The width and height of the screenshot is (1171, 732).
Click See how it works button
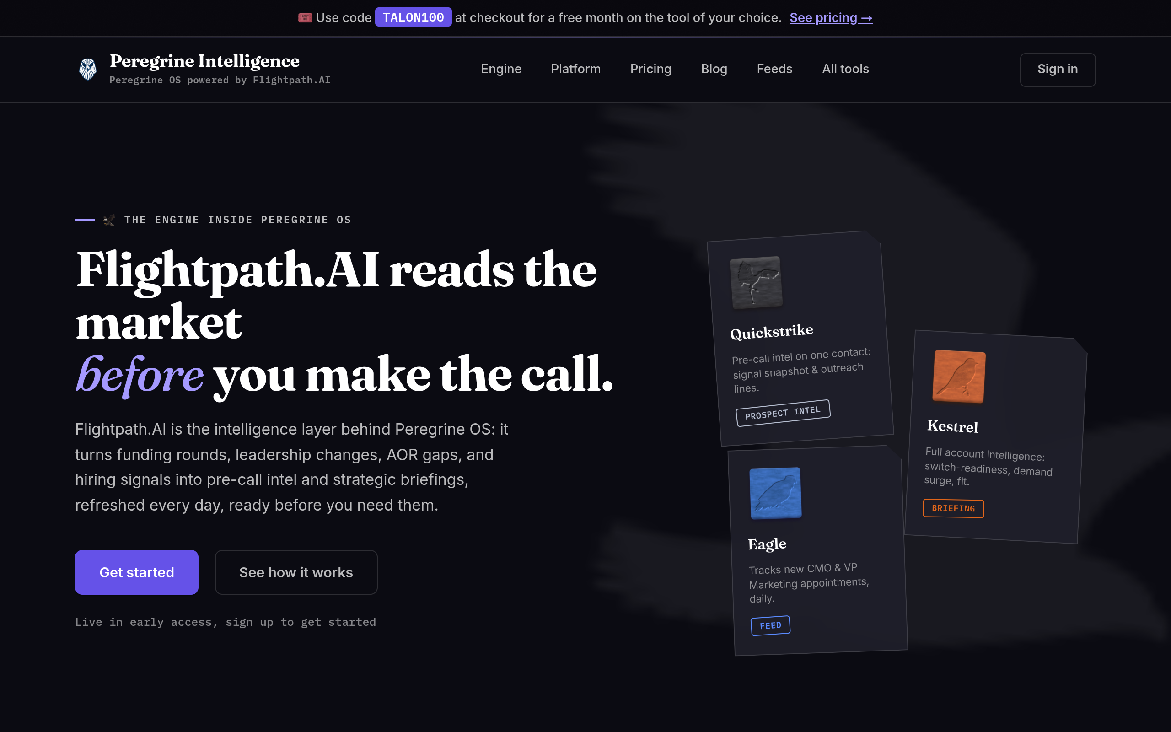coord(296,572)
